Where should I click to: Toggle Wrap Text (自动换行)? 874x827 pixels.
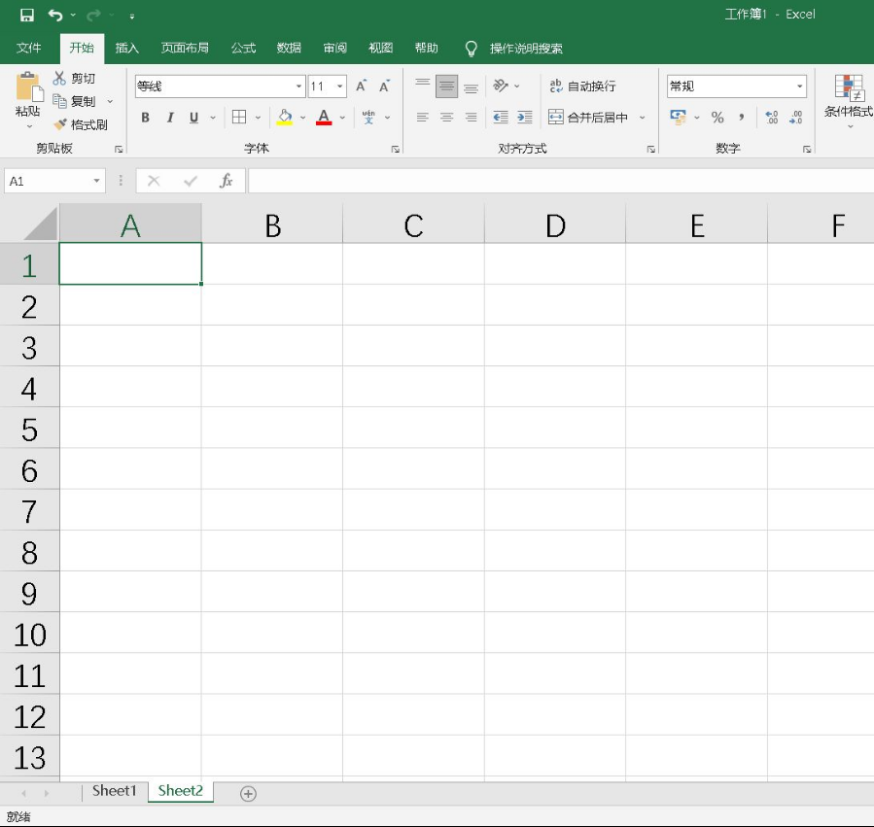pos(582,86)
